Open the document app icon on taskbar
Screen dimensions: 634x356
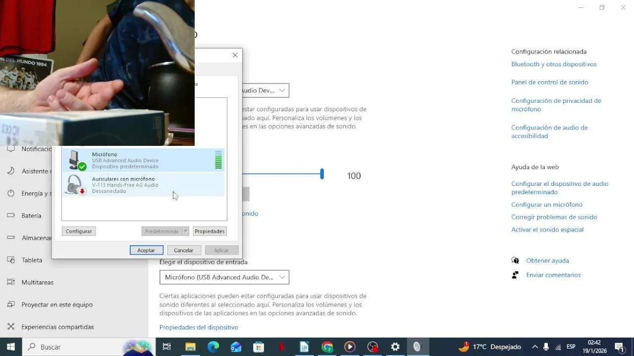304,347
